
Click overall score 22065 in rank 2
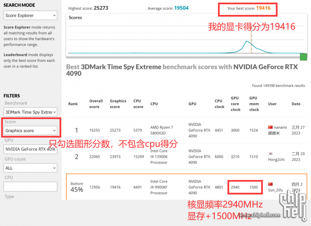point(95,156)
